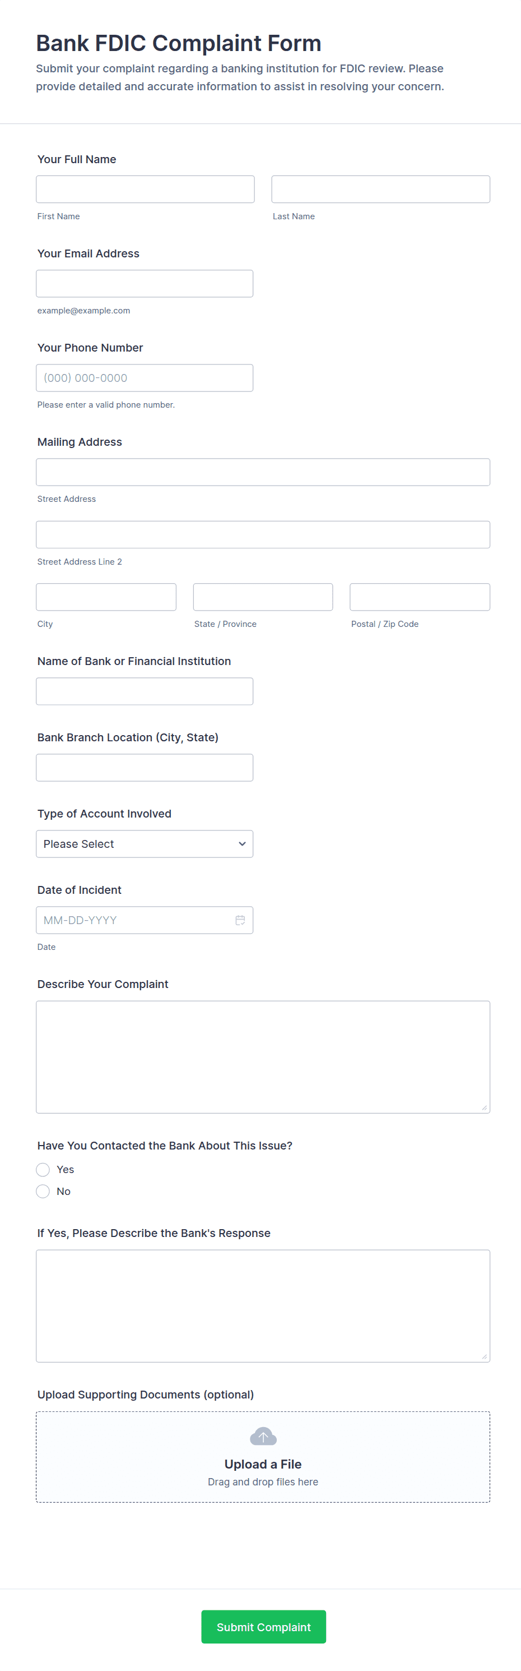Click the email address input field
The width and height of the screenshot is (521, 1671).
(x=144, y=284)
